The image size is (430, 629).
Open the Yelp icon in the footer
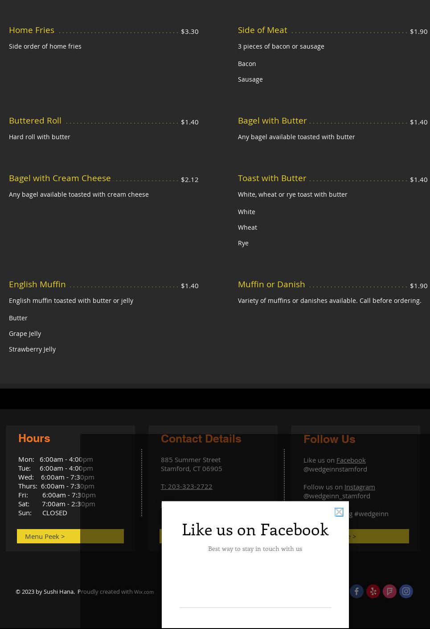click(x=373, y=591)
